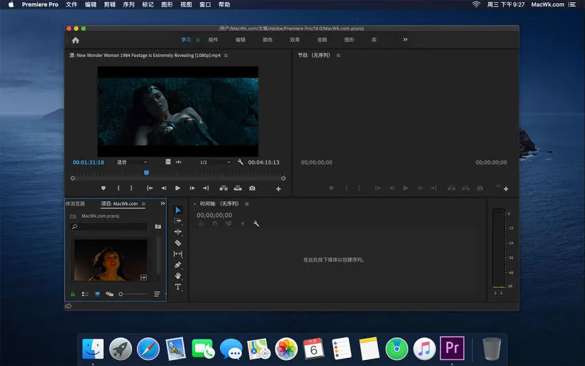This screenshot has height=366, width=585.
Task: Open the Source monitor wrench settings
Action: point(240,162)
